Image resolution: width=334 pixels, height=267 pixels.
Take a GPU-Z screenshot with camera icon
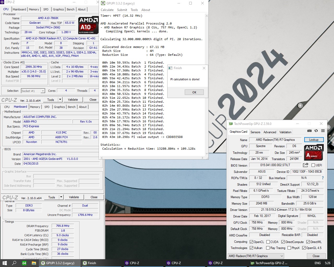click(309, 131)
